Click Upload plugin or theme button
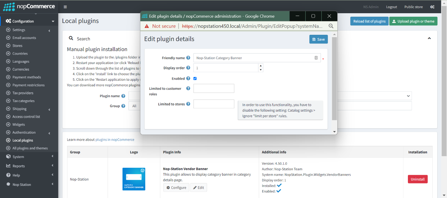 pyautogui.click(x=413, y=21)
